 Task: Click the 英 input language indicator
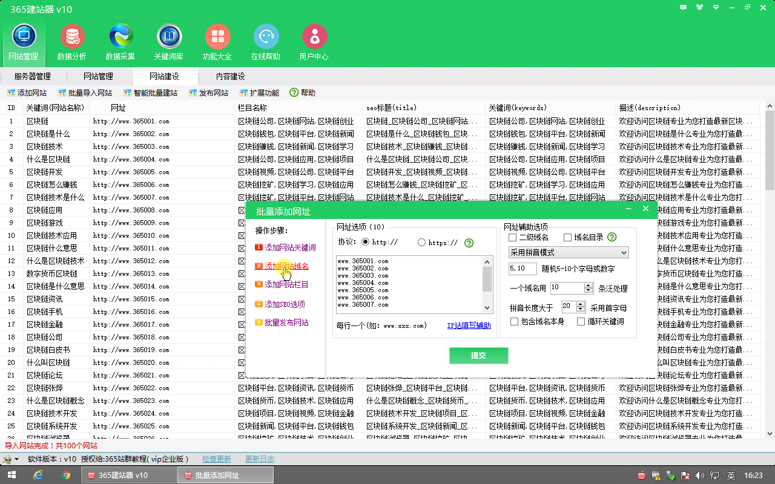[731, 476]
